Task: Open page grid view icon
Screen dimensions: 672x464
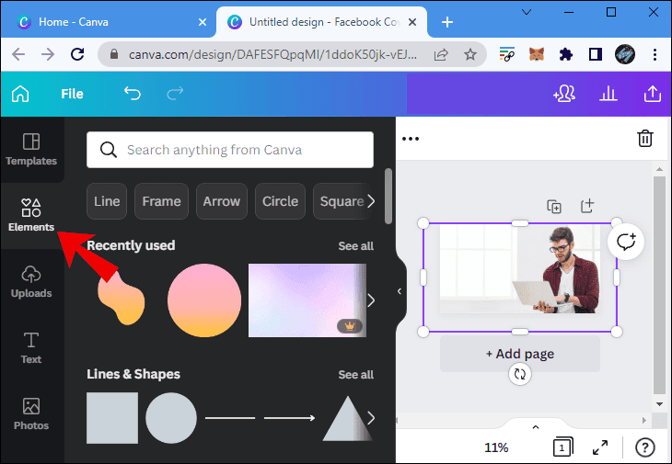Action: pos(562,447)
